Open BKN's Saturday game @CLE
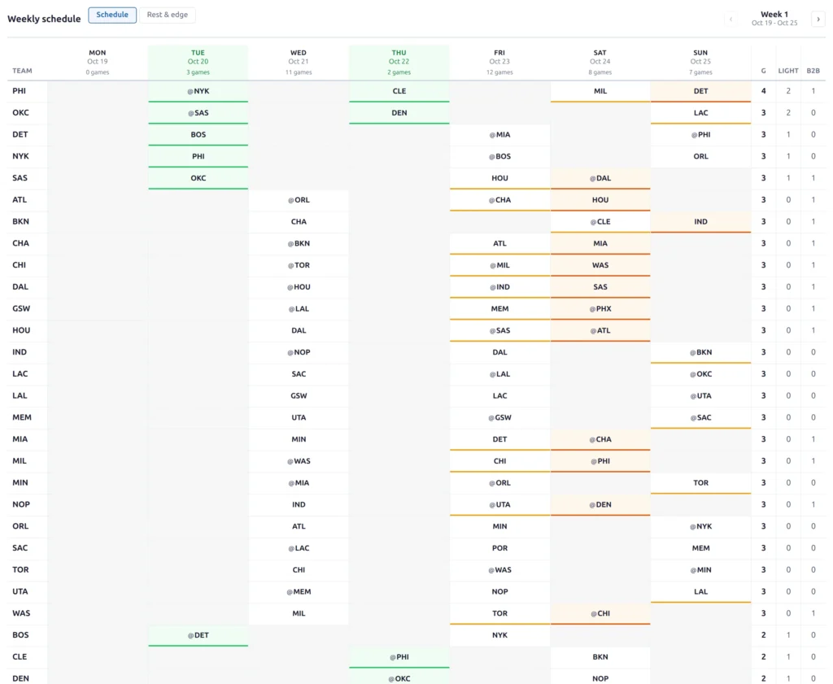833x684 pixels. [600, 222]
